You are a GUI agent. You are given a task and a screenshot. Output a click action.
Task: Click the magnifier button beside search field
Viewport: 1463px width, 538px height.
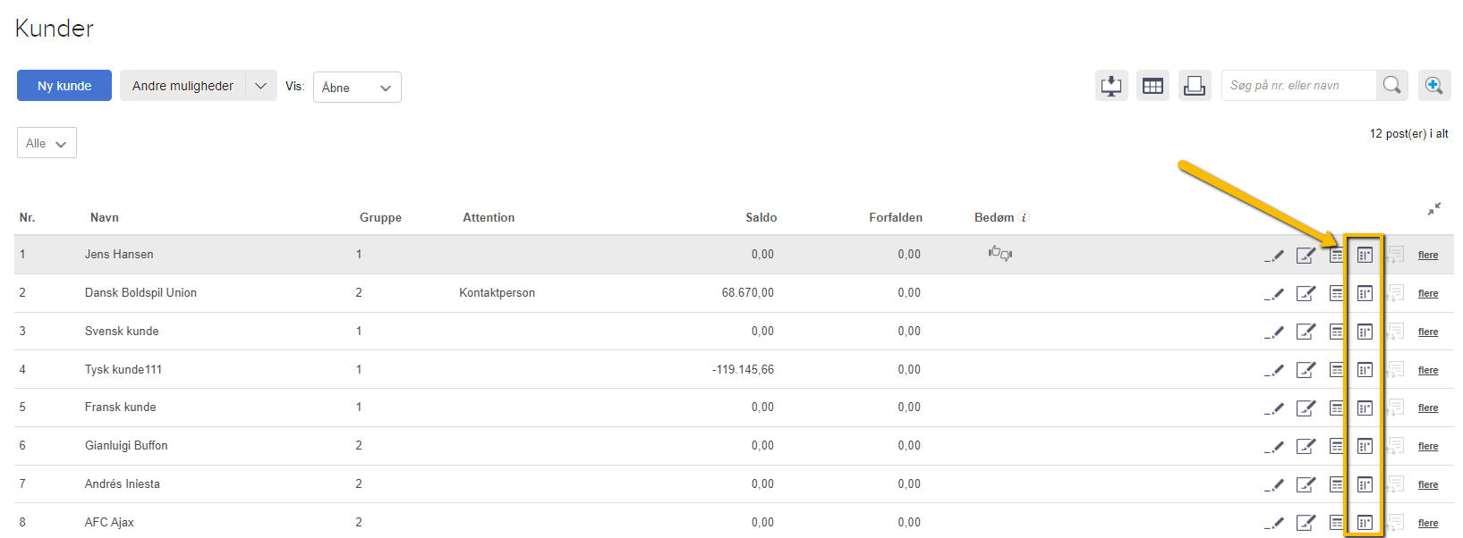click(1392, 86)
